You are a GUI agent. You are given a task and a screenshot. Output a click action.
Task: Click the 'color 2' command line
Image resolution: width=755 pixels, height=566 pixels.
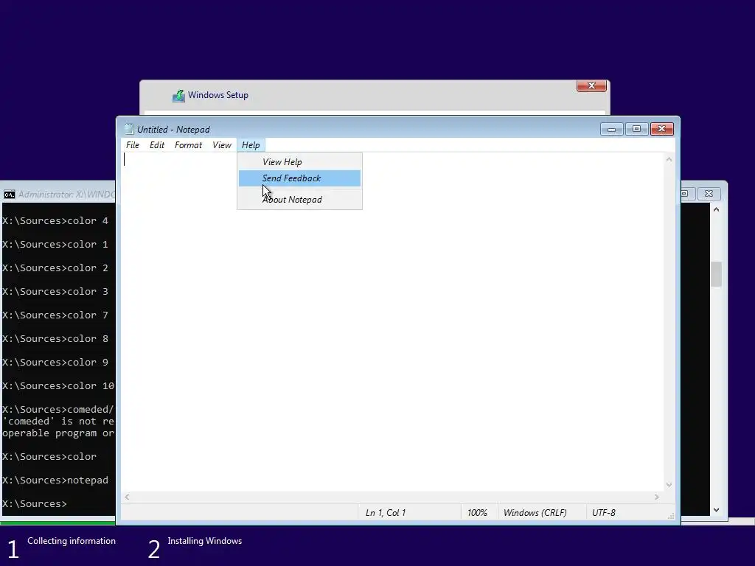[x=55, y=268]
